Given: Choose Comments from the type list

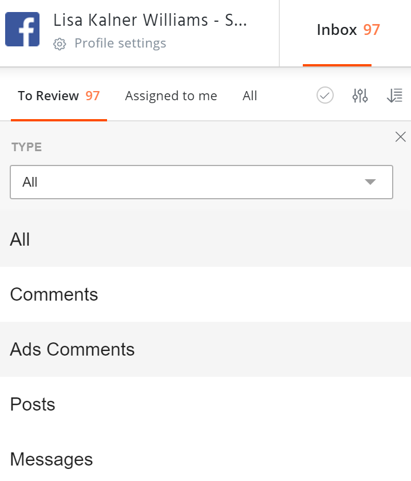Looking at the screenshot, I should tap(54, 294).
